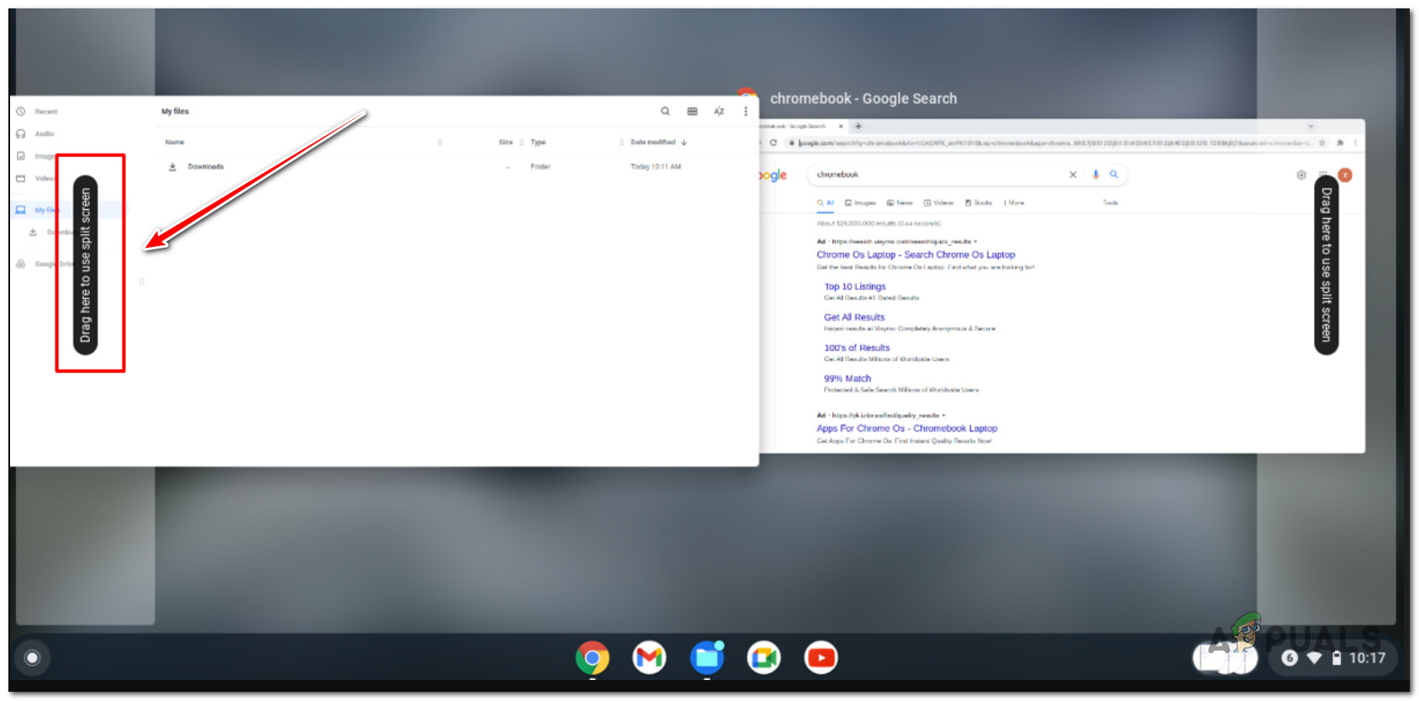The width and height of the screenshot is (1419, 701).
Task: Open the Google account avatar
Action: [x=1345, y=175]
